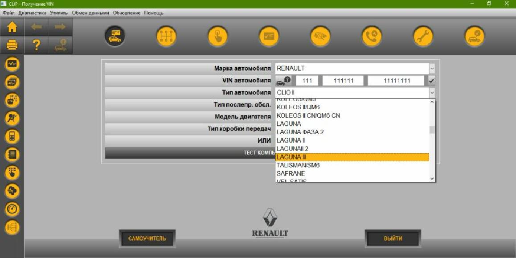The width and height of the screenshot is (516, 258).
Task: Open the Файл menu
Action: click(9, 13)
